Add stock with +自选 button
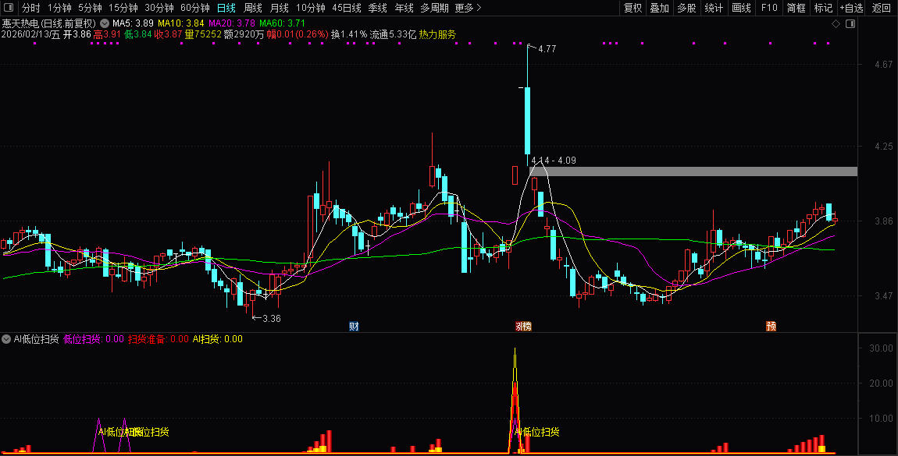This screenshot has width=898, height=456. click(x=852, y=8)
